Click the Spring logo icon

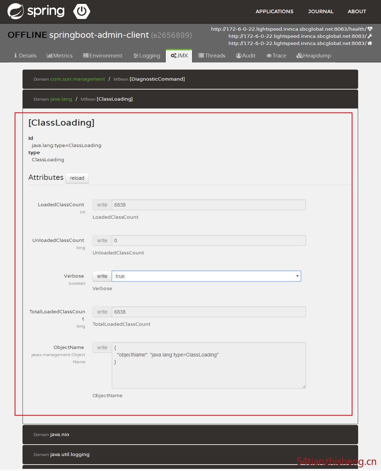click(x=16, y=11)
